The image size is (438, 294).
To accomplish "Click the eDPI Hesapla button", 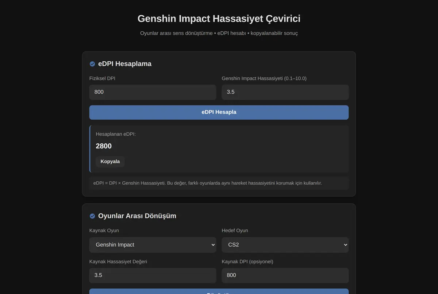I will pyautogui.click(x=219, y=112).
